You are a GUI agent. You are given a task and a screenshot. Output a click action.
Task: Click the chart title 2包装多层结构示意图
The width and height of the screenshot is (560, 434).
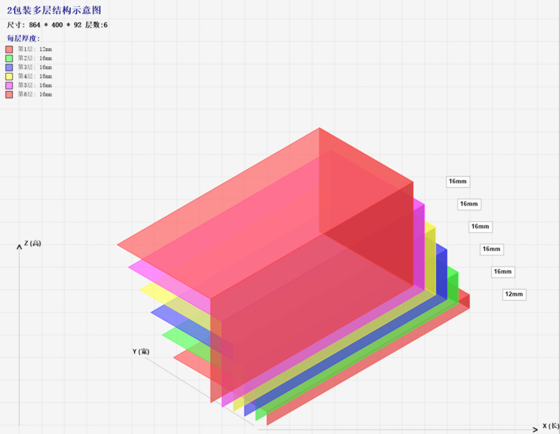tap(54, 10)
